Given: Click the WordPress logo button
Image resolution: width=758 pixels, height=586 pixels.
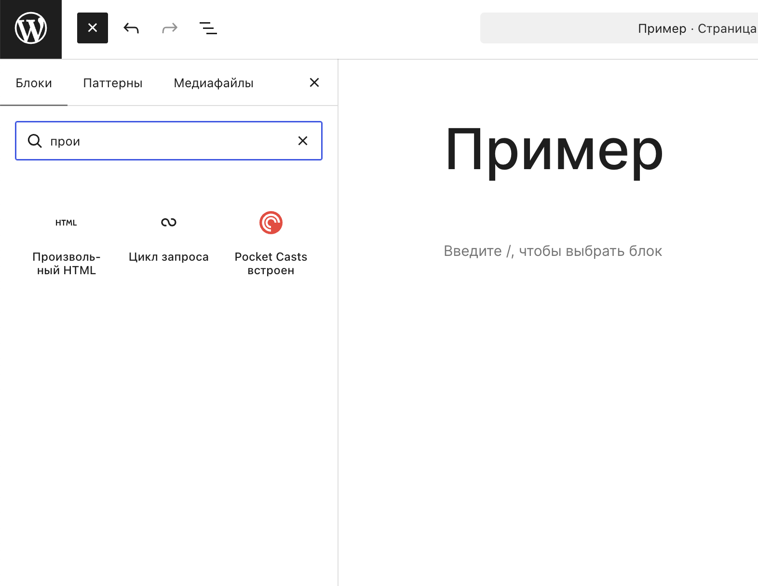Looking at the screenshot, I should coord(31,28).
